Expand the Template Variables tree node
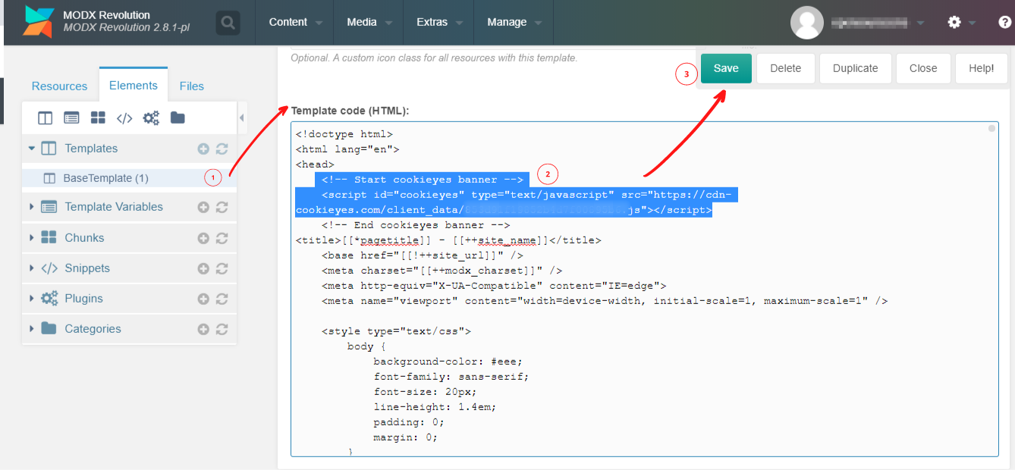Viewport: 1015px width, 470px height. (32, 207)
